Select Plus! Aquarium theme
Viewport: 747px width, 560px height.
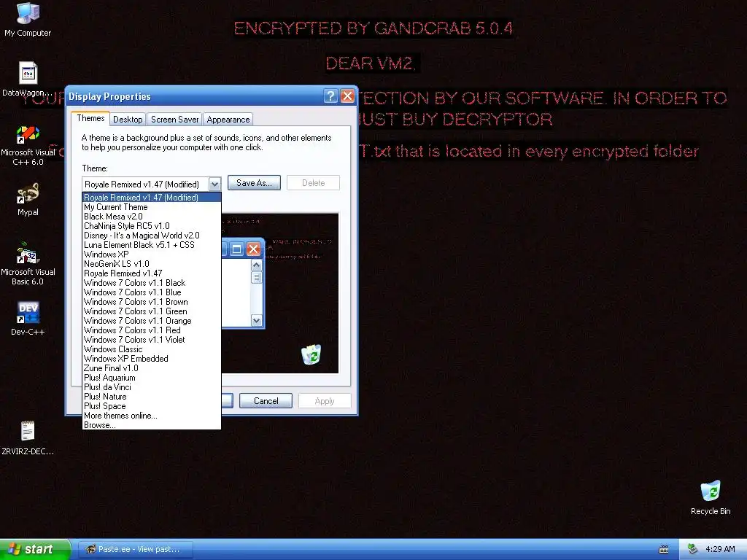coord(152,378)
